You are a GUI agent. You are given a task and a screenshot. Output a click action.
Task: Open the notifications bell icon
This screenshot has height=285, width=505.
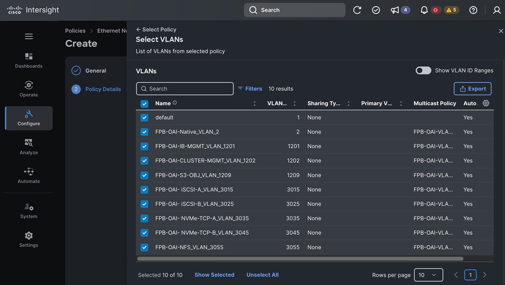point(424,10)
